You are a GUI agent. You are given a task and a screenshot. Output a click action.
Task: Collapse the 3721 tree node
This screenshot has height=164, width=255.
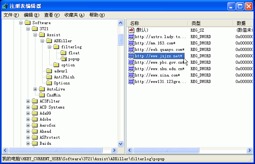tap(28, 29)
